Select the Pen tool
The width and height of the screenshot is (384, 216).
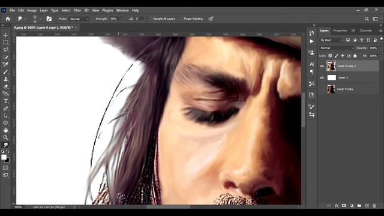[5, 108]
